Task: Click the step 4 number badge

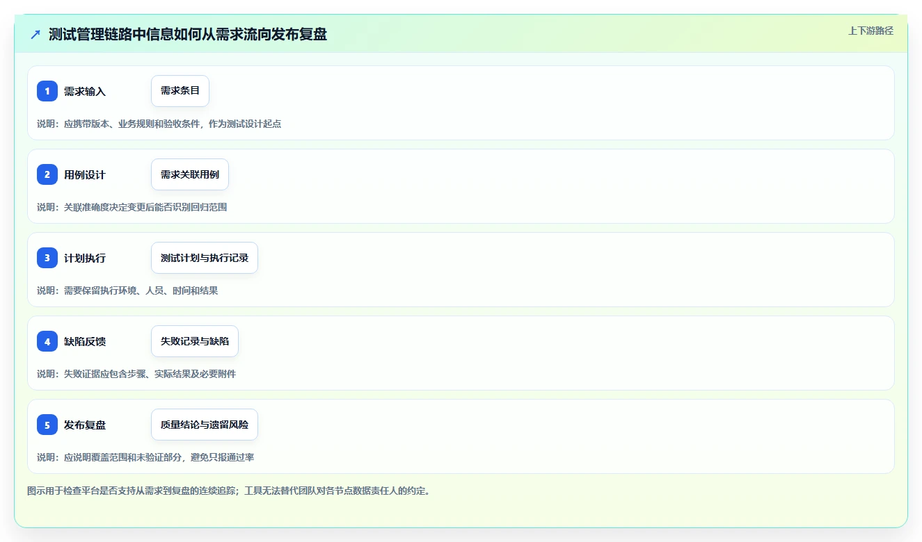Action: pyautogui.click(x=47, y=341)
